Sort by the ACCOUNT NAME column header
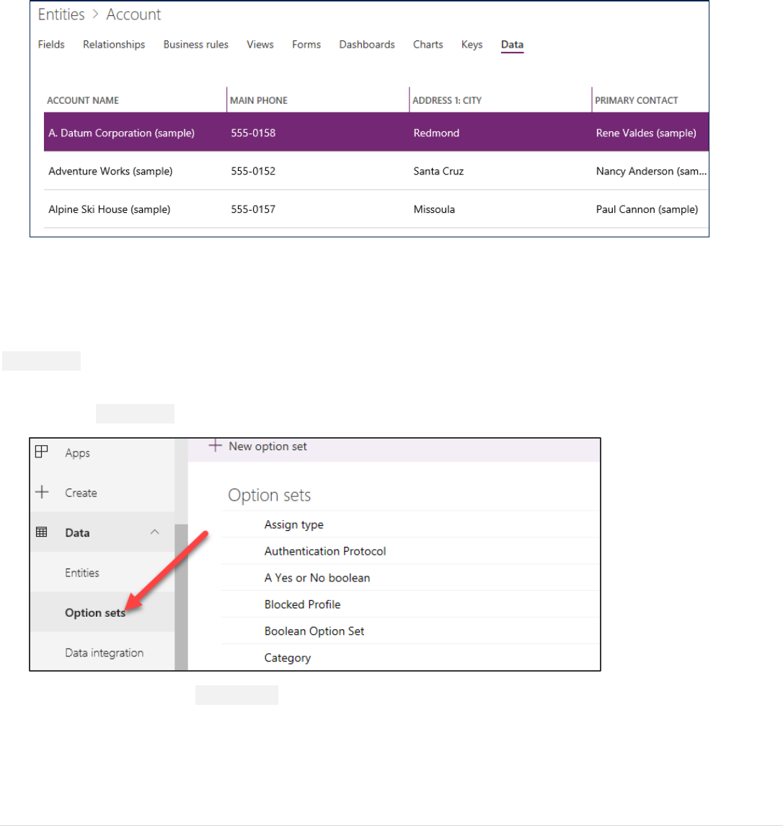783x826 pixels. click(83, 100)
